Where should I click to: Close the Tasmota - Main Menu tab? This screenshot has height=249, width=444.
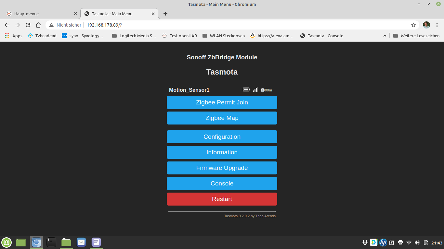point(153,14)
